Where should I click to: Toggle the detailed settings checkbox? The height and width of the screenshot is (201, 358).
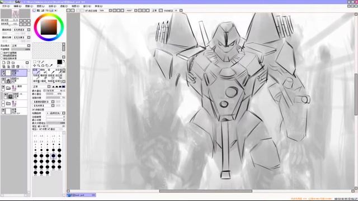click(34, 109)
